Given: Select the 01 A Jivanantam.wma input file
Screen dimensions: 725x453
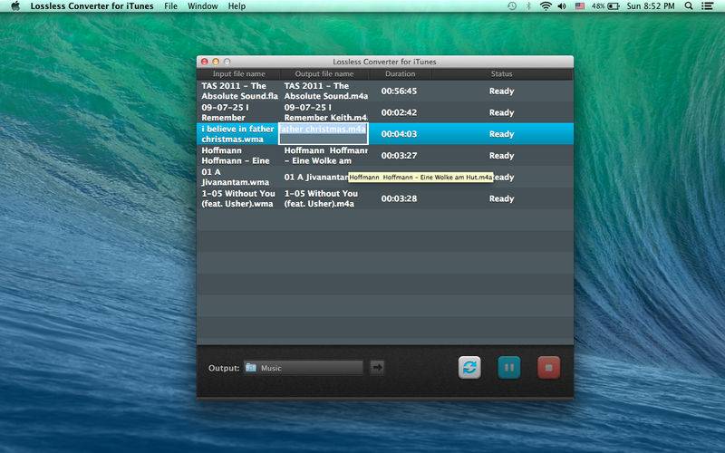Looking at the screenshot, I should tap(236, 177).
